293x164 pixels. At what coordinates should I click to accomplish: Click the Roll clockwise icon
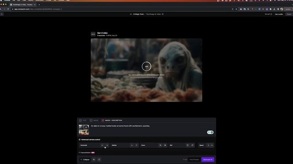[192, 145]
